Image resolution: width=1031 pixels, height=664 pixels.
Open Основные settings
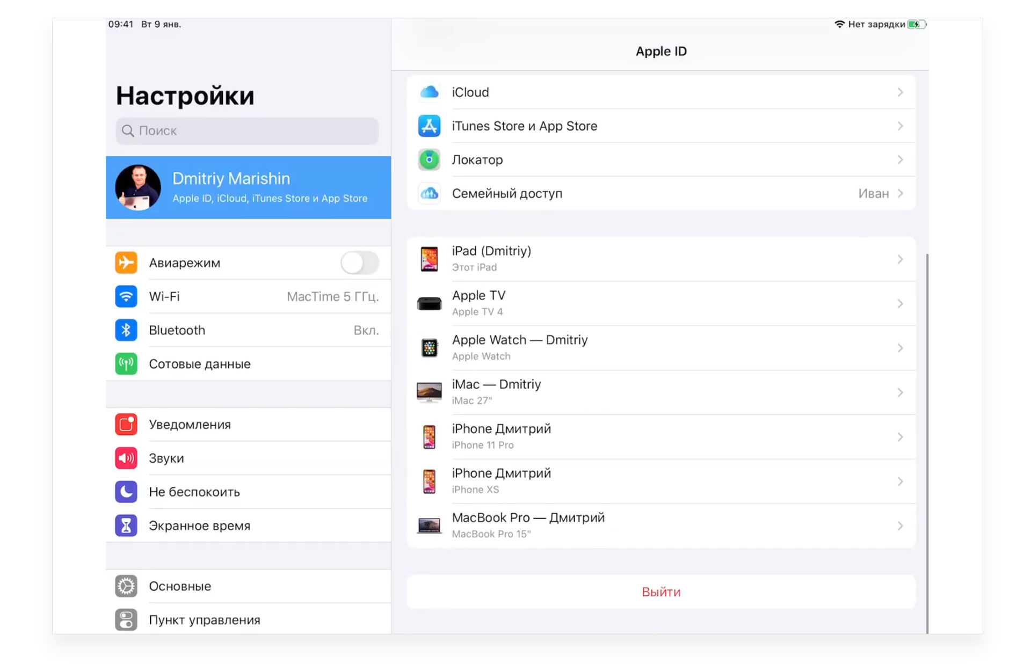248,586
